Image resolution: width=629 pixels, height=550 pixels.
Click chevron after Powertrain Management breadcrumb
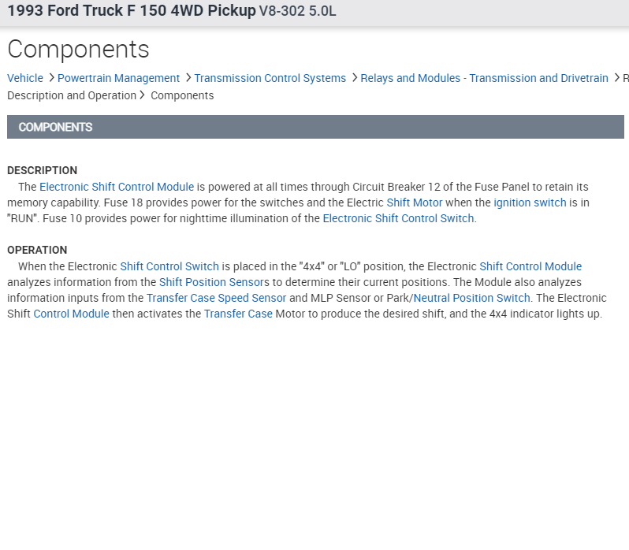(x=188, y=78)
